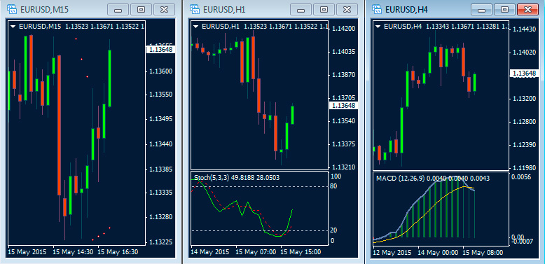Image resolution: width=545 pixels, height=264 pixels.
Task: Click the 1.13648 price tag in H1 chart
Action: pos(343,105)
